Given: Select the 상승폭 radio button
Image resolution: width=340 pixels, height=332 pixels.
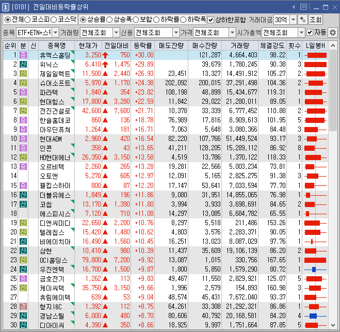Looking at the screenshot, I should point(109,20).
